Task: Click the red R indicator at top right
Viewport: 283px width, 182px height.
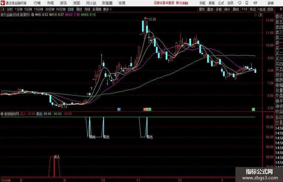Action: point(281,9)
